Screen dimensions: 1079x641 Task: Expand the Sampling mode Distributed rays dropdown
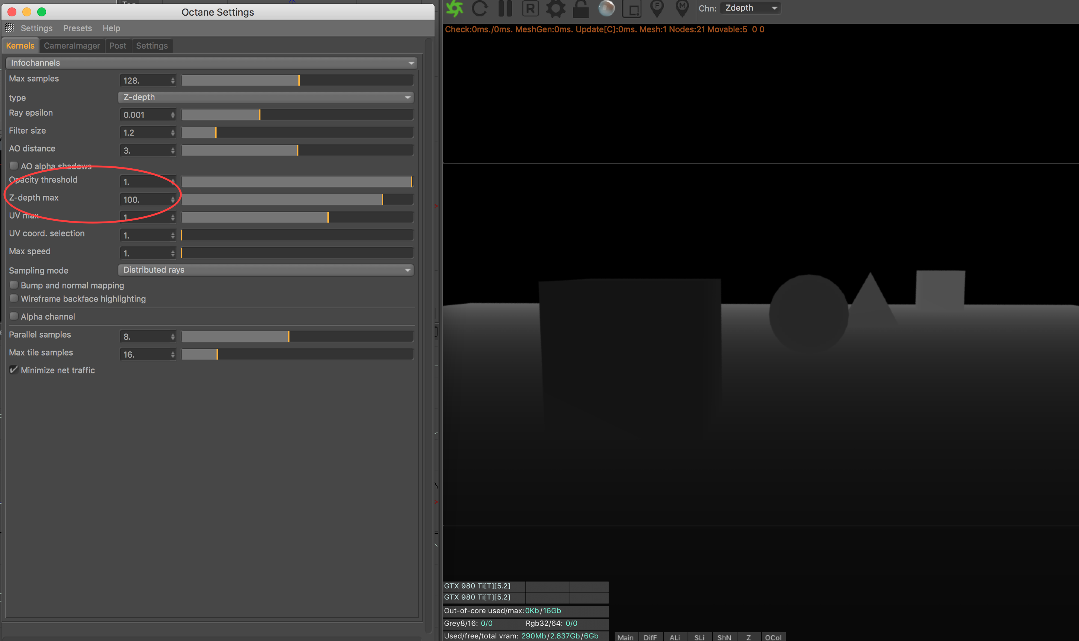pyautogui.click(x=266, y=270)
